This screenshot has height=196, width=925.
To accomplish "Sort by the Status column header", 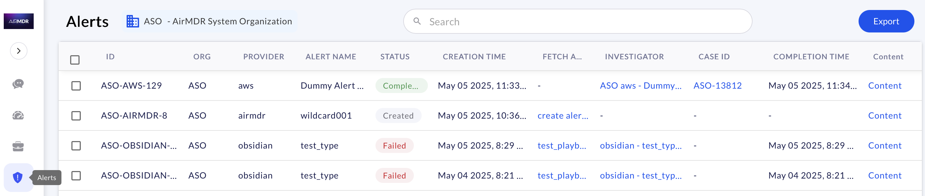I will 395,56.
